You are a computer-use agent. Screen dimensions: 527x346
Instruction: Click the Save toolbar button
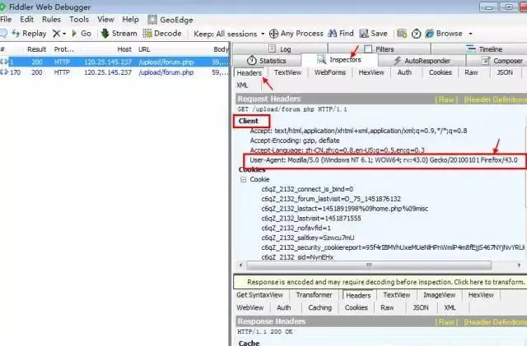[373, 34]
